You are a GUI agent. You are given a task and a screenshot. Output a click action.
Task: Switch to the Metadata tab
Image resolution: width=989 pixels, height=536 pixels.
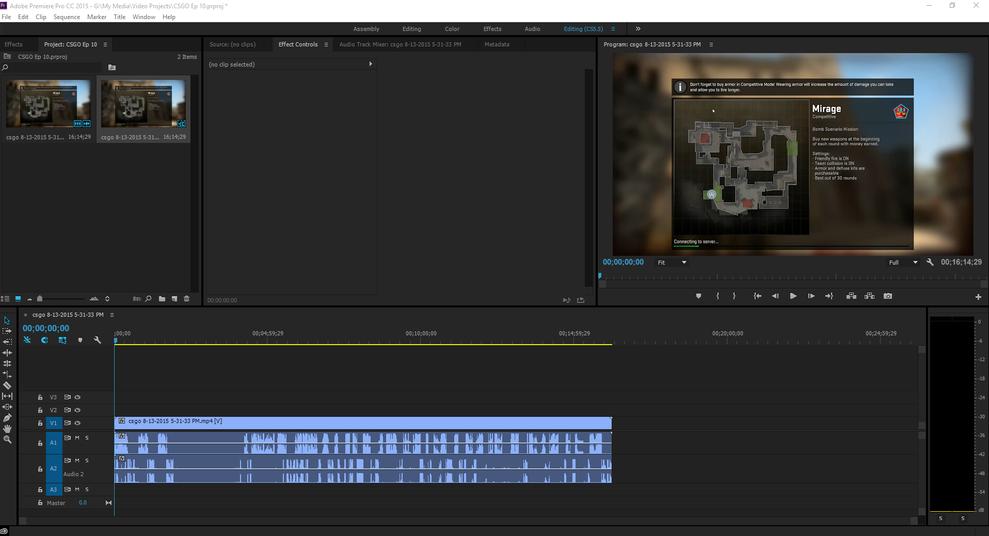[x=497, y=44]
